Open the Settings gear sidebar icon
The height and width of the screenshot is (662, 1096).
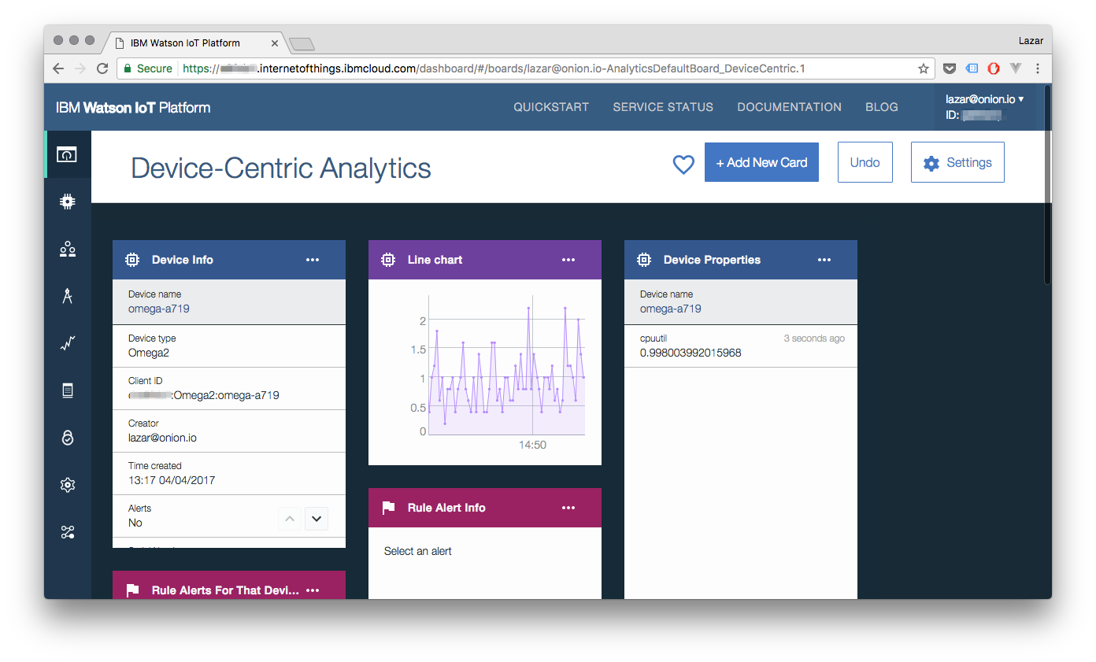pyautogui.click(x=67, y=485)
